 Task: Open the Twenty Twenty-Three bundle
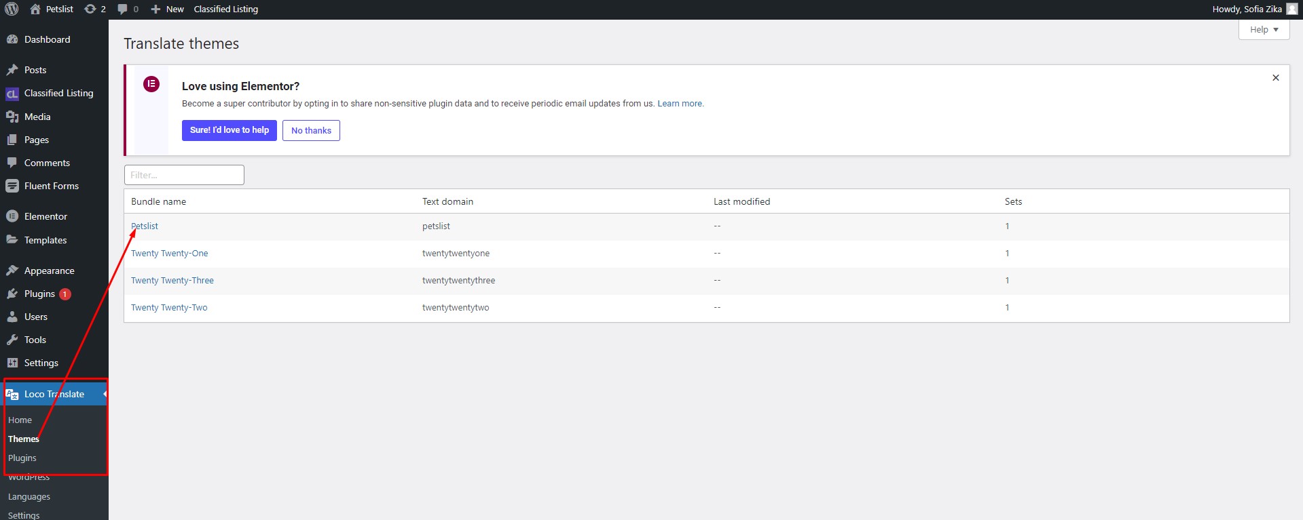[x=172, y=281]
